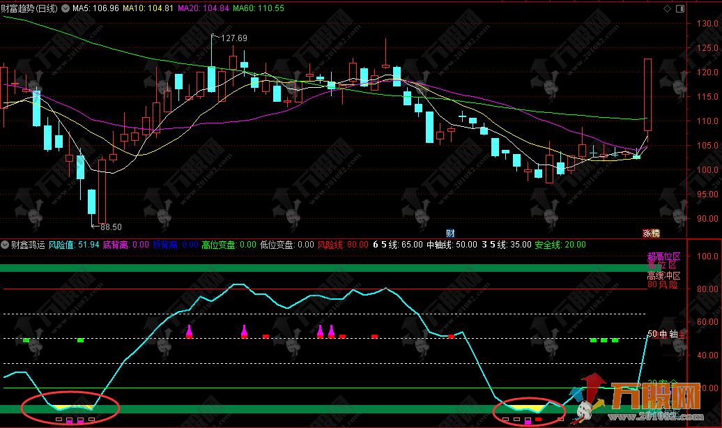Image resolution: width=722 pixels, height=428 pixels.
Task: Select the tall red candle at far right
Action: 647,94
